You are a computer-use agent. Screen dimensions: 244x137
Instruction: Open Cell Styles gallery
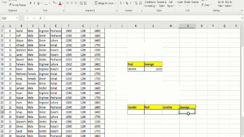coord(170,4)
